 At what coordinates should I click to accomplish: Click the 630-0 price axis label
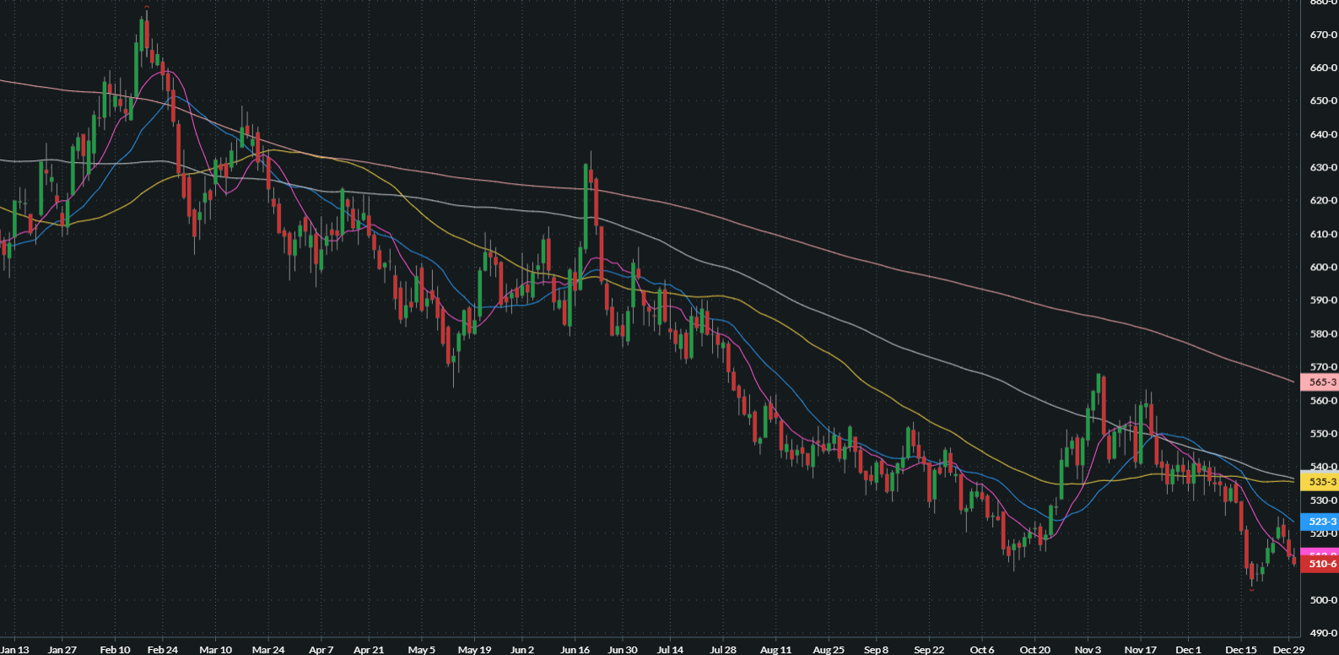coord(1323,168)
